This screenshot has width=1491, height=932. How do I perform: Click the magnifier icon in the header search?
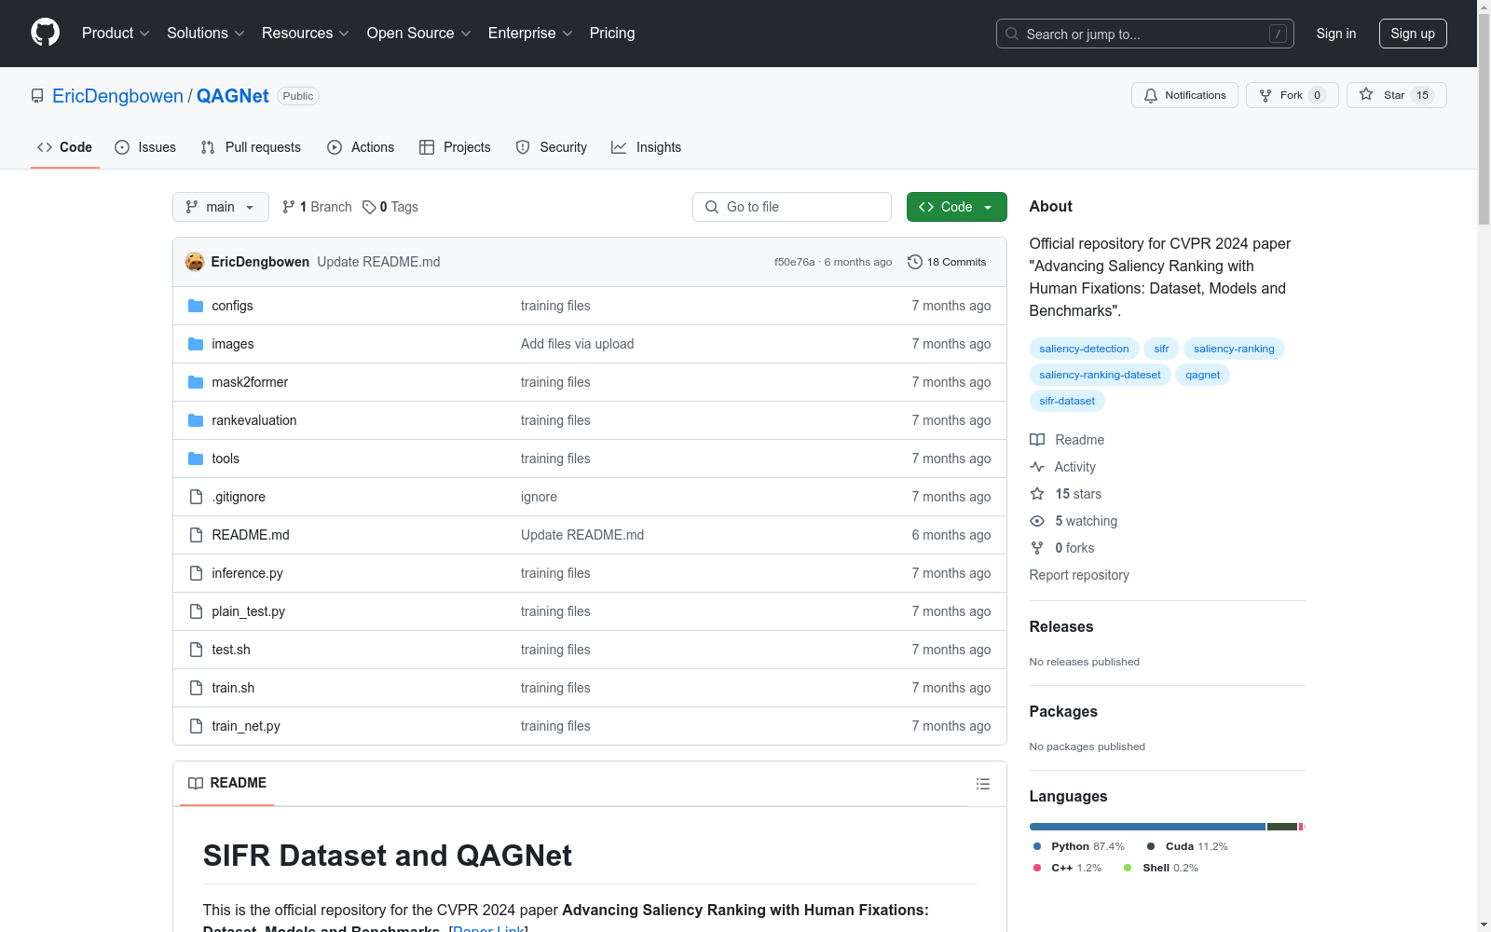tap(1012, 34)
